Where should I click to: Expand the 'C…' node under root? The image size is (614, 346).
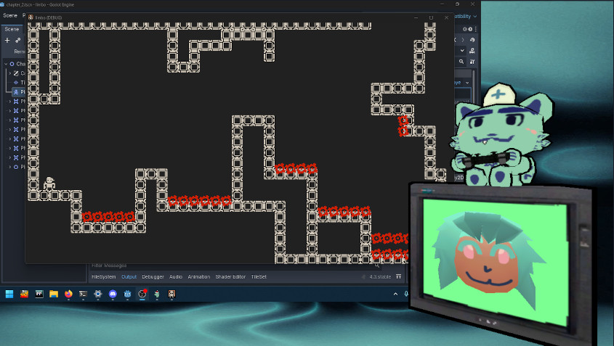coord(10,73)
